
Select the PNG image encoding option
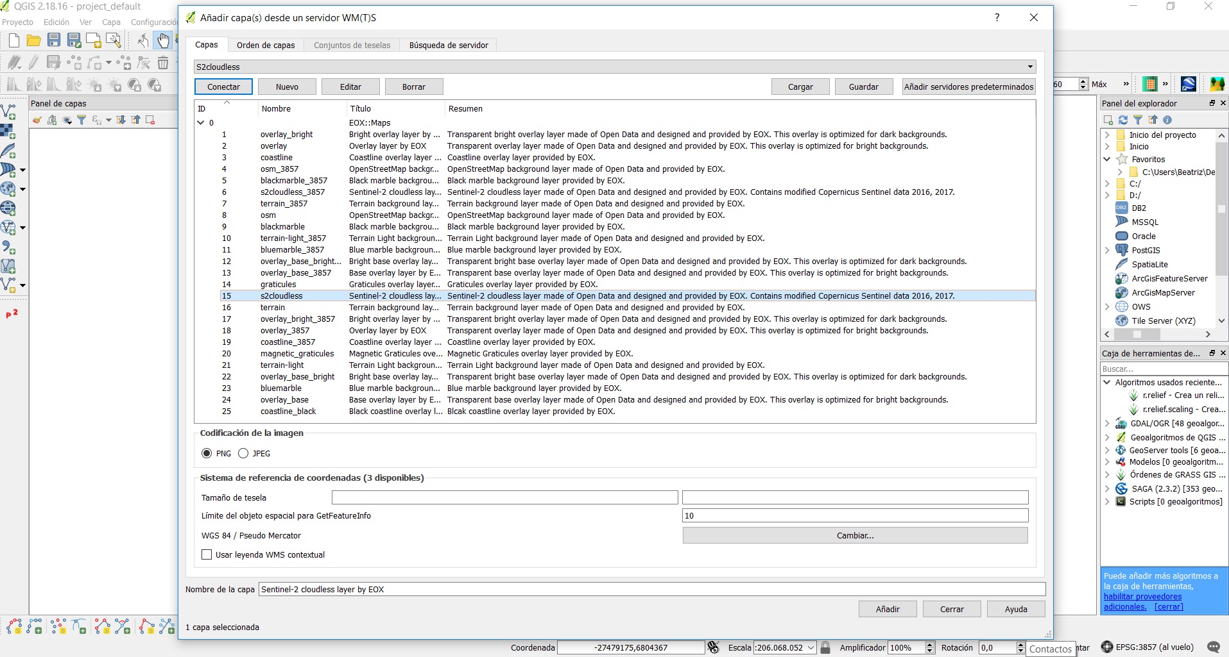207,453
